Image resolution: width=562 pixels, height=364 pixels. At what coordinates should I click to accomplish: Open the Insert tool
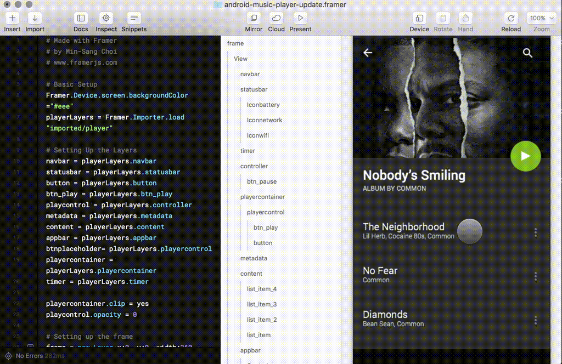(x=12, y=18)
